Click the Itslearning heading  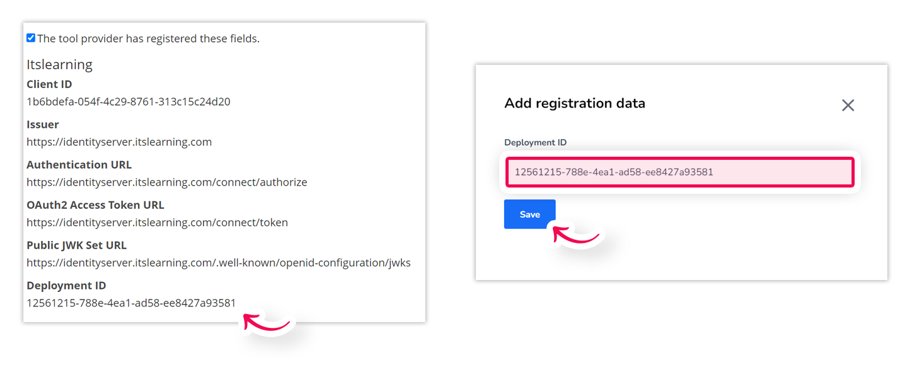(x=59, y=64)
